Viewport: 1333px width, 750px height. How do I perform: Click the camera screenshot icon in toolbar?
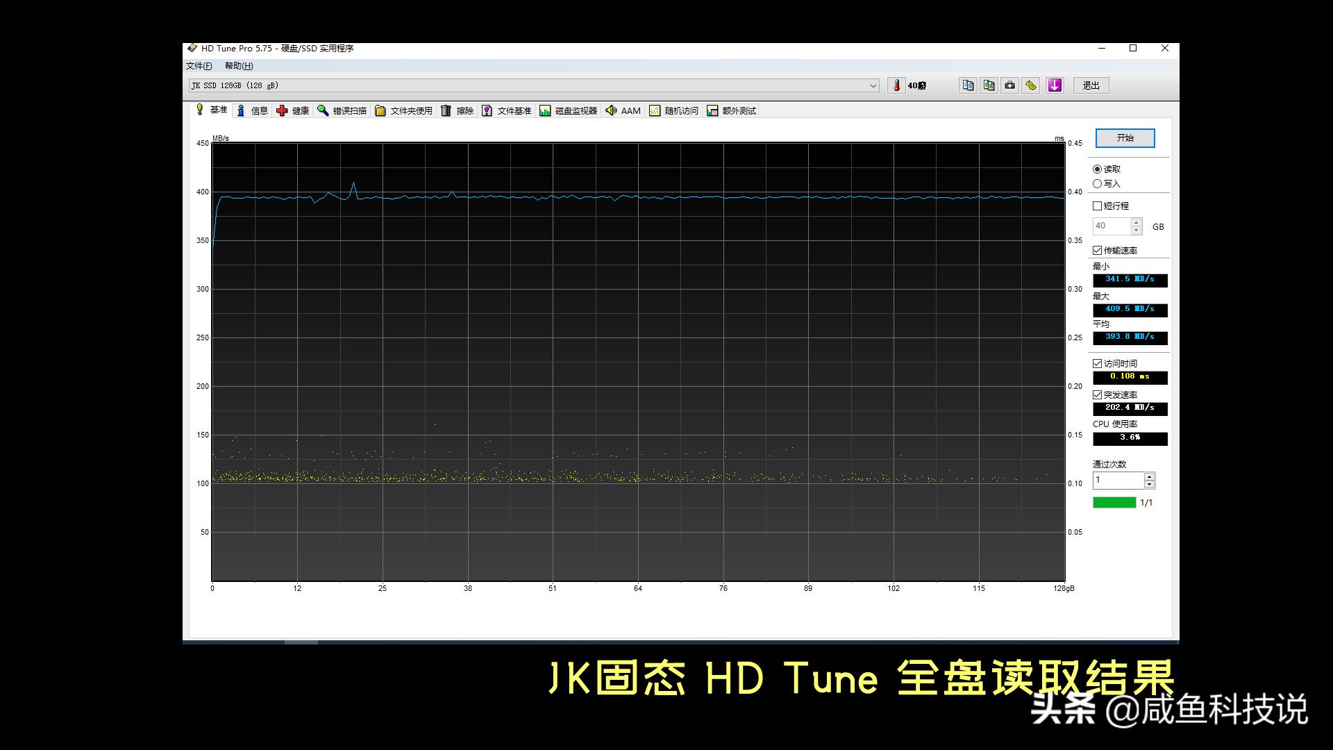click(1009, 85)
